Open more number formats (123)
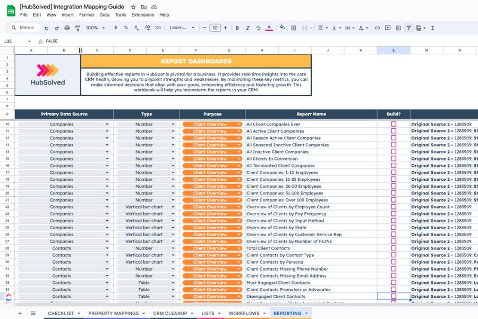The height and width of the screenshot is (319, 478). 158,28
